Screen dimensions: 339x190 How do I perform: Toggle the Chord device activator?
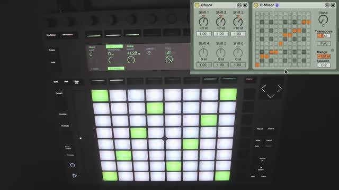pyautogui.click(x=197, y=5)
